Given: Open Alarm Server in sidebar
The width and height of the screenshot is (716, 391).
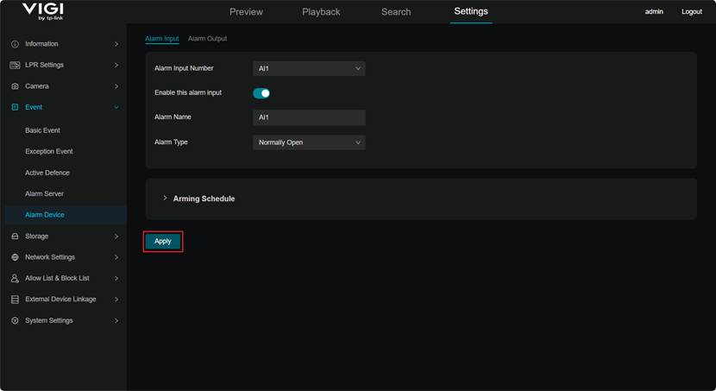Looking at the screenshot, I should 44,193.
